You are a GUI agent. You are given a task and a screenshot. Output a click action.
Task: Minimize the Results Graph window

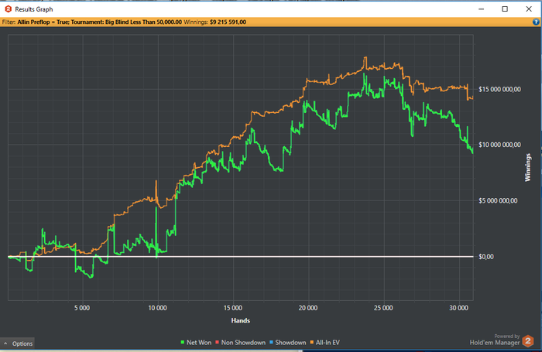pyautogui.click(x=481, y=9)
